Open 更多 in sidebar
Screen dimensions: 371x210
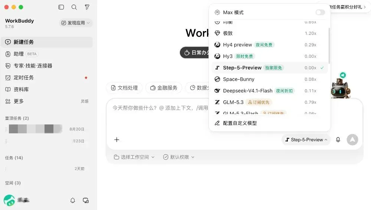(47, 101)
